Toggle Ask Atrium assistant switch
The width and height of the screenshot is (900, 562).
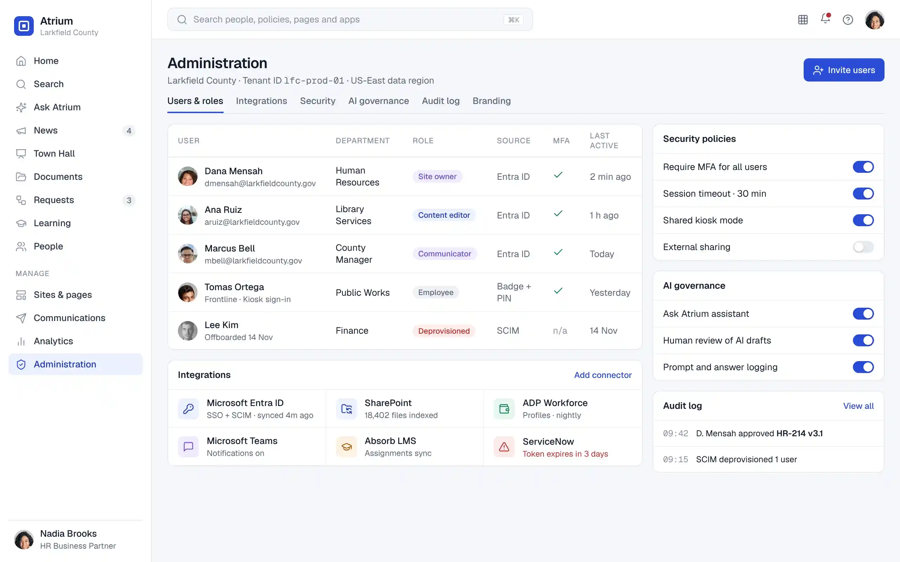[x=863, y=314]
